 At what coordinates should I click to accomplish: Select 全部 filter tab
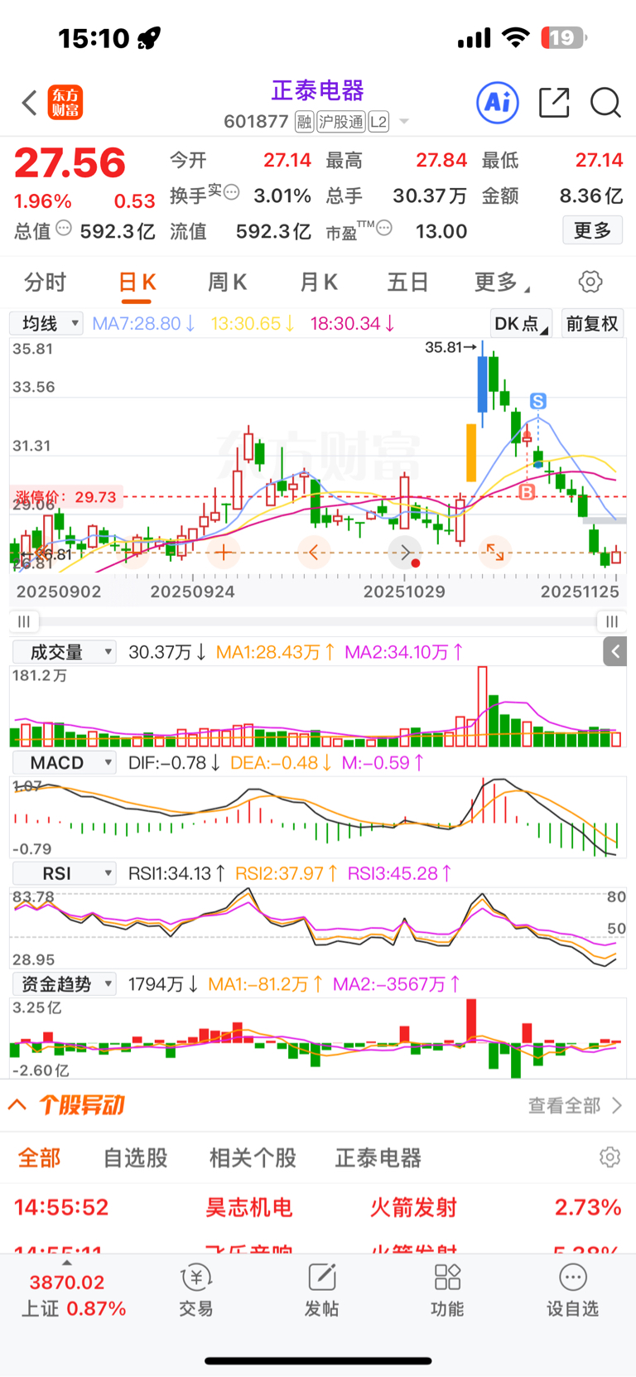(x=39, y=1157)
